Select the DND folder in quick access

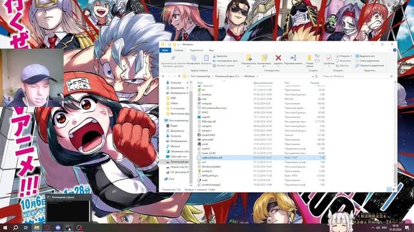point(171,98)
